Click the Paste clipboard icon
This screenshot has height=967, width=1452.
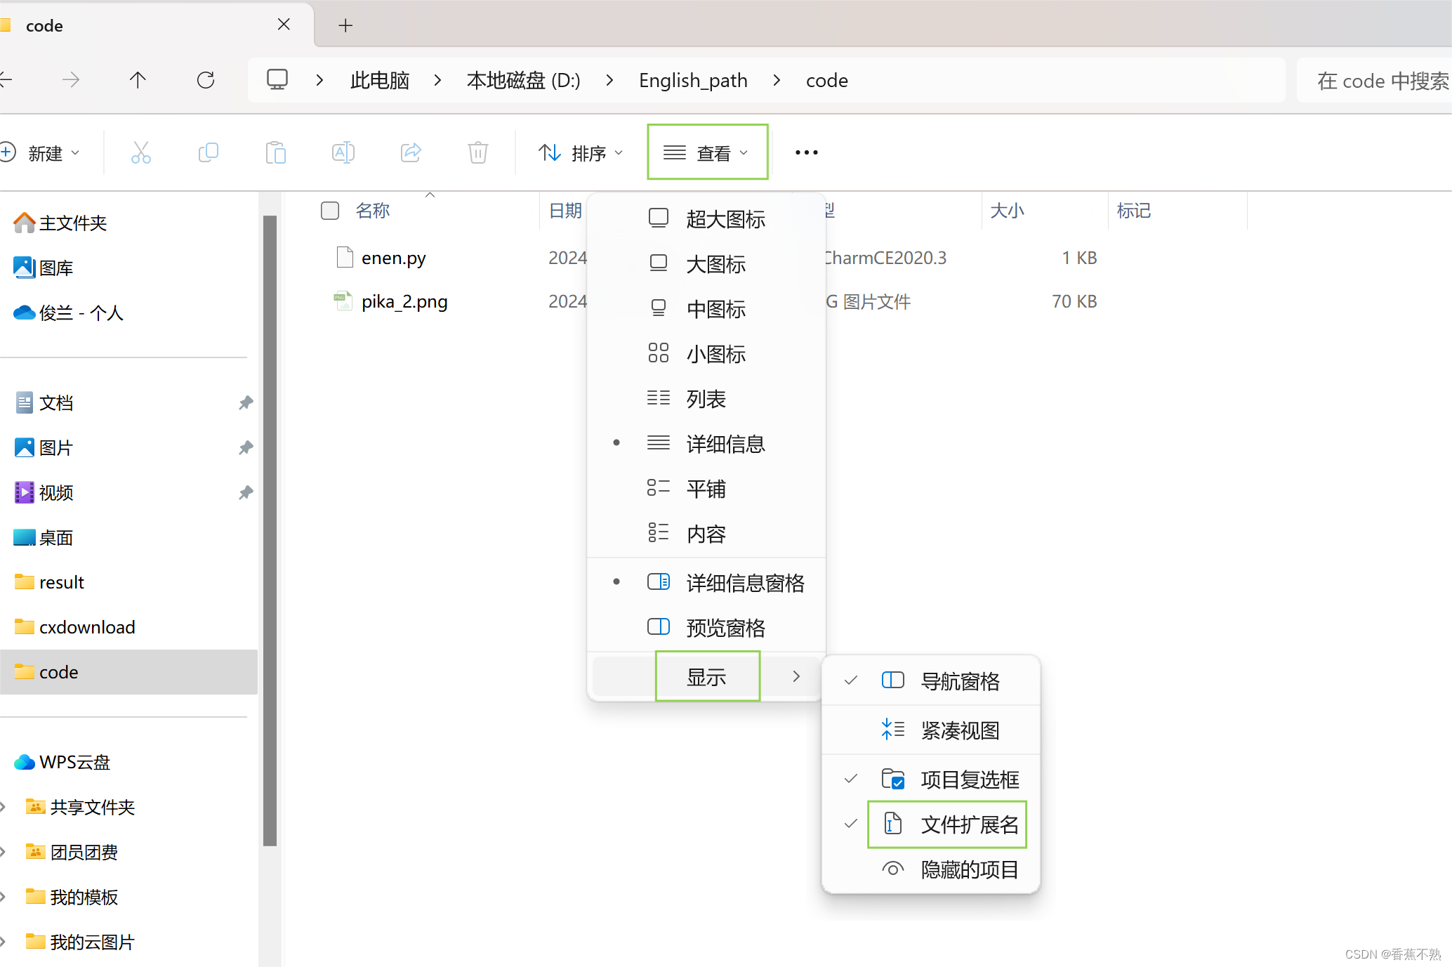coord(275,152)
